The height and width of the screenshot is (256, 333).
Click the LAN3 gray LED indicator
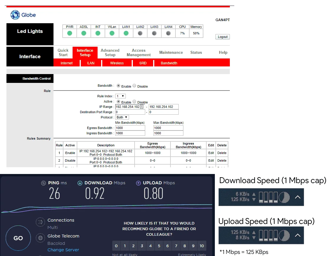(154, 33)
